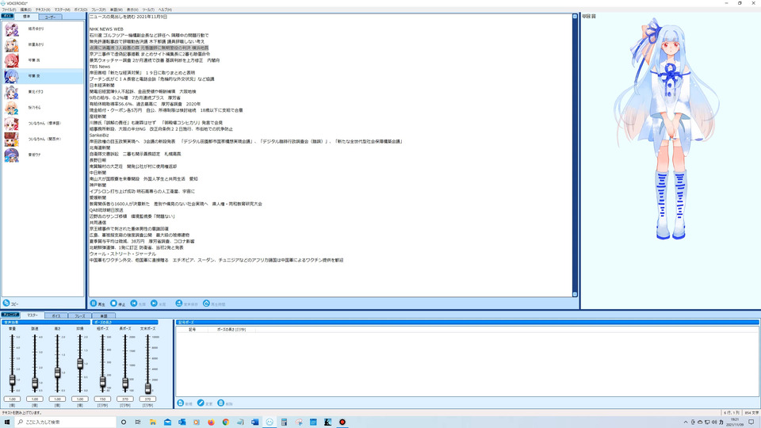
Task: Click the 話速 value input field
Action: pos(35,399)
